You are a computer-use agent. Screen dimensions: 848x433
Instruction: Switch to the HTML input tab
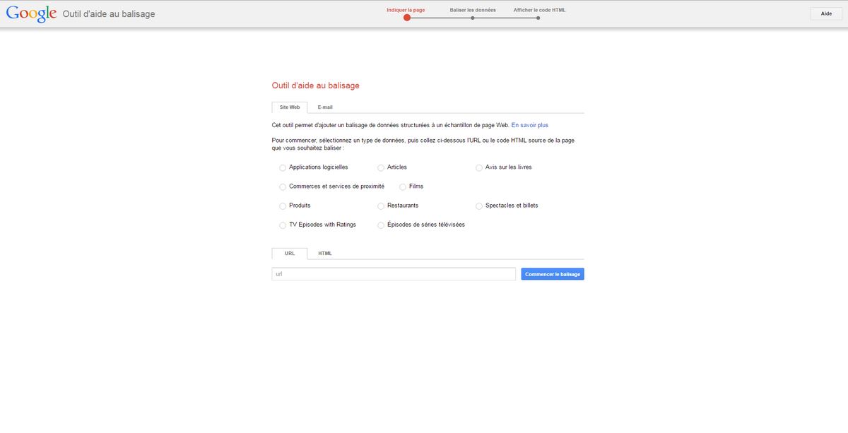pyautogui.click(x=325, y=254)
